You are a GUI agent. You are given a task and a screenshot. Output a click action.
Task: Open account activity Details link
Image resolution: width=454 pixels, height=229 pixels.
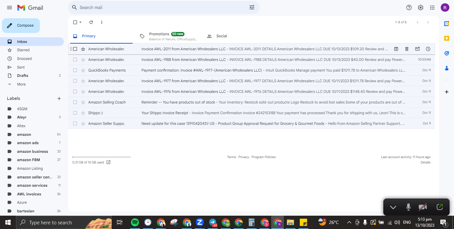click(x=425, y=162)
